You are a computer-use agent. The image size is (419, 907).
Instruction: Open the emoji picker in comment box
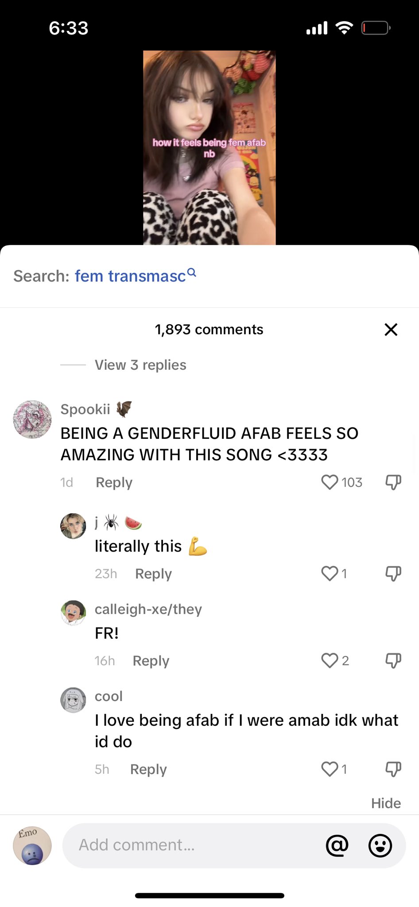(380, 845)
